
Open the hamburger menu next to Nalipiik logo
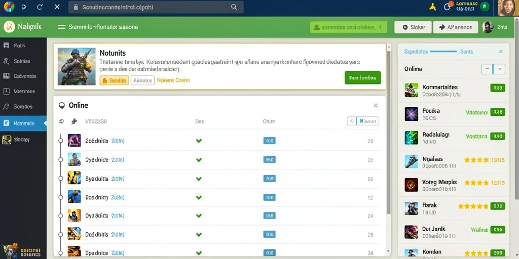tap(61, 27)
